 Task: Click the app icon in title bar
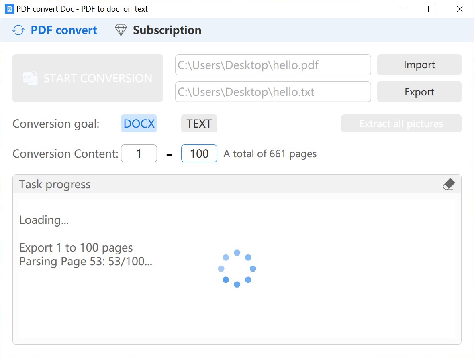click(9, 9)
